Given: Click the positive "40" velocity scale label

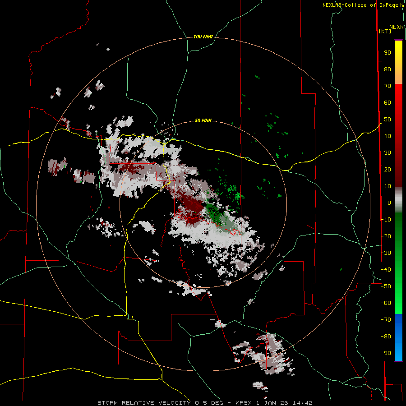Looking at the screenshot, I should point(388,136).
